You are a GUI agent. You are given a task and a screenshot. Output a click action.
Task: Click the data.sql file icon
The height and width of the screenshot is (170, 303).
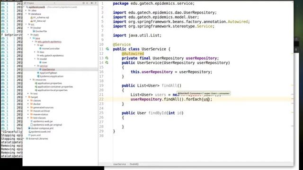click(32, 21)
